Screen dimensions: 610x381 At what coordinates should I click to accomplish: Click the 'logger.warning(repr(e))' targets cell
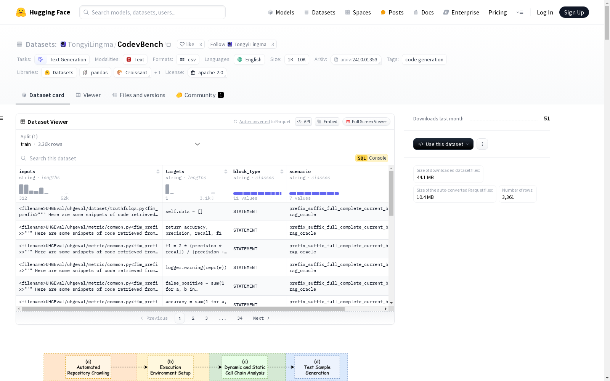(196, 267)
